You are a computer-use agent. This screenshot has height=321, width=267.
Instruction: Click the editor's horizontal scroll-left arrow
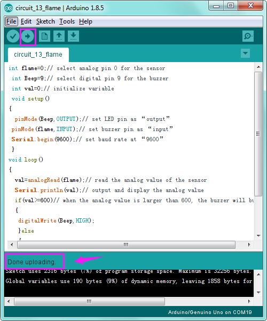(x=12, y=244)
